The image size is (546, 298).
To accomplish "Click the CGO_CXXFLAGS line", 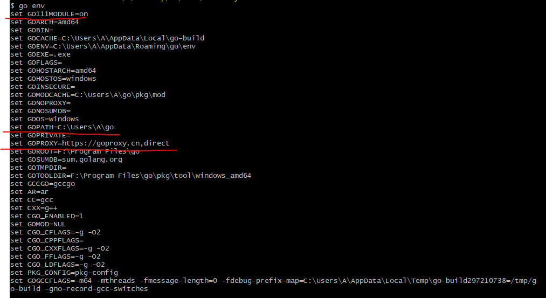I will pos(59,248).
